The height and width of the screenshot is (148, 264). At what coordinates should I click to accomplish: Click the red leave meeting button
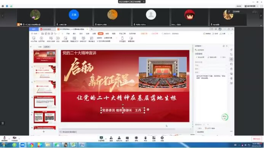[257, 139]
